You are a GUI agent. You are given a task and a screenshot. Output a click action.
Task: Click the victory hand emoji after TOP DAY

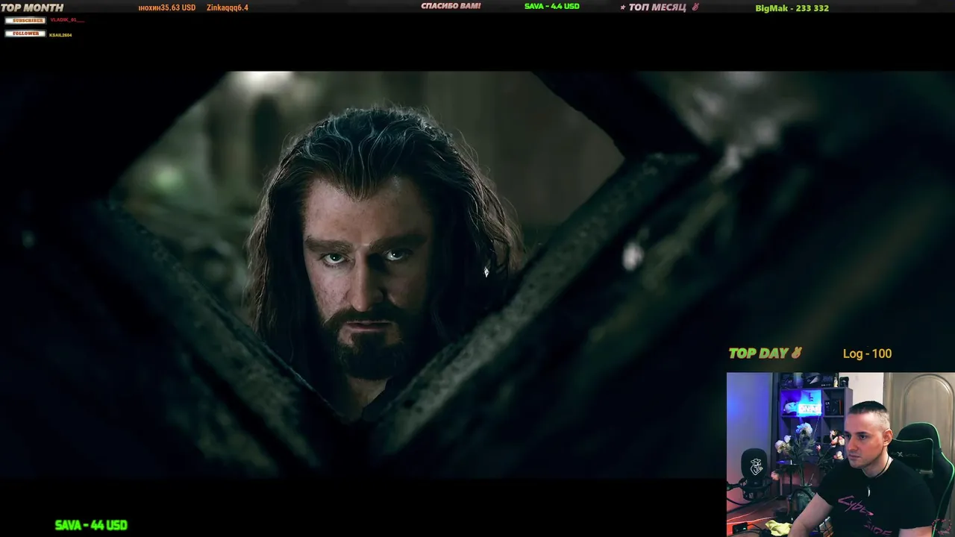tap(796, 353)
